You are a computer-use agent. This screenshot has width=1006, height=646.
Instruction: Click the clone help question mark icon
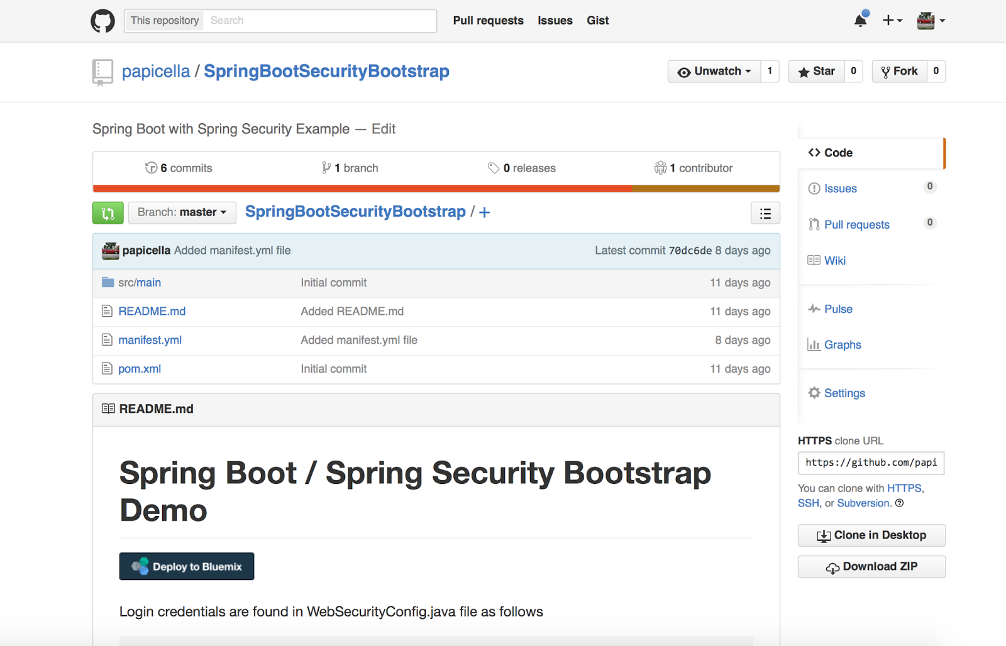point(899,503)
